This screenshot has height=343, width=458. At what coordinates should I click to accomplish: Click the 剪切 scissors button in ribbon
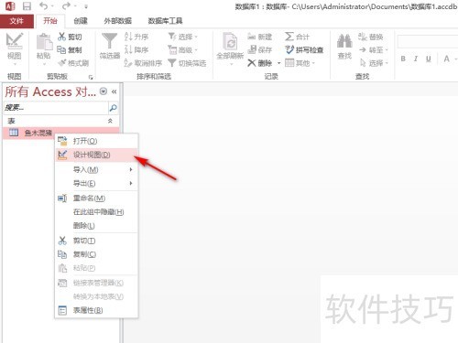pos(70,37)
